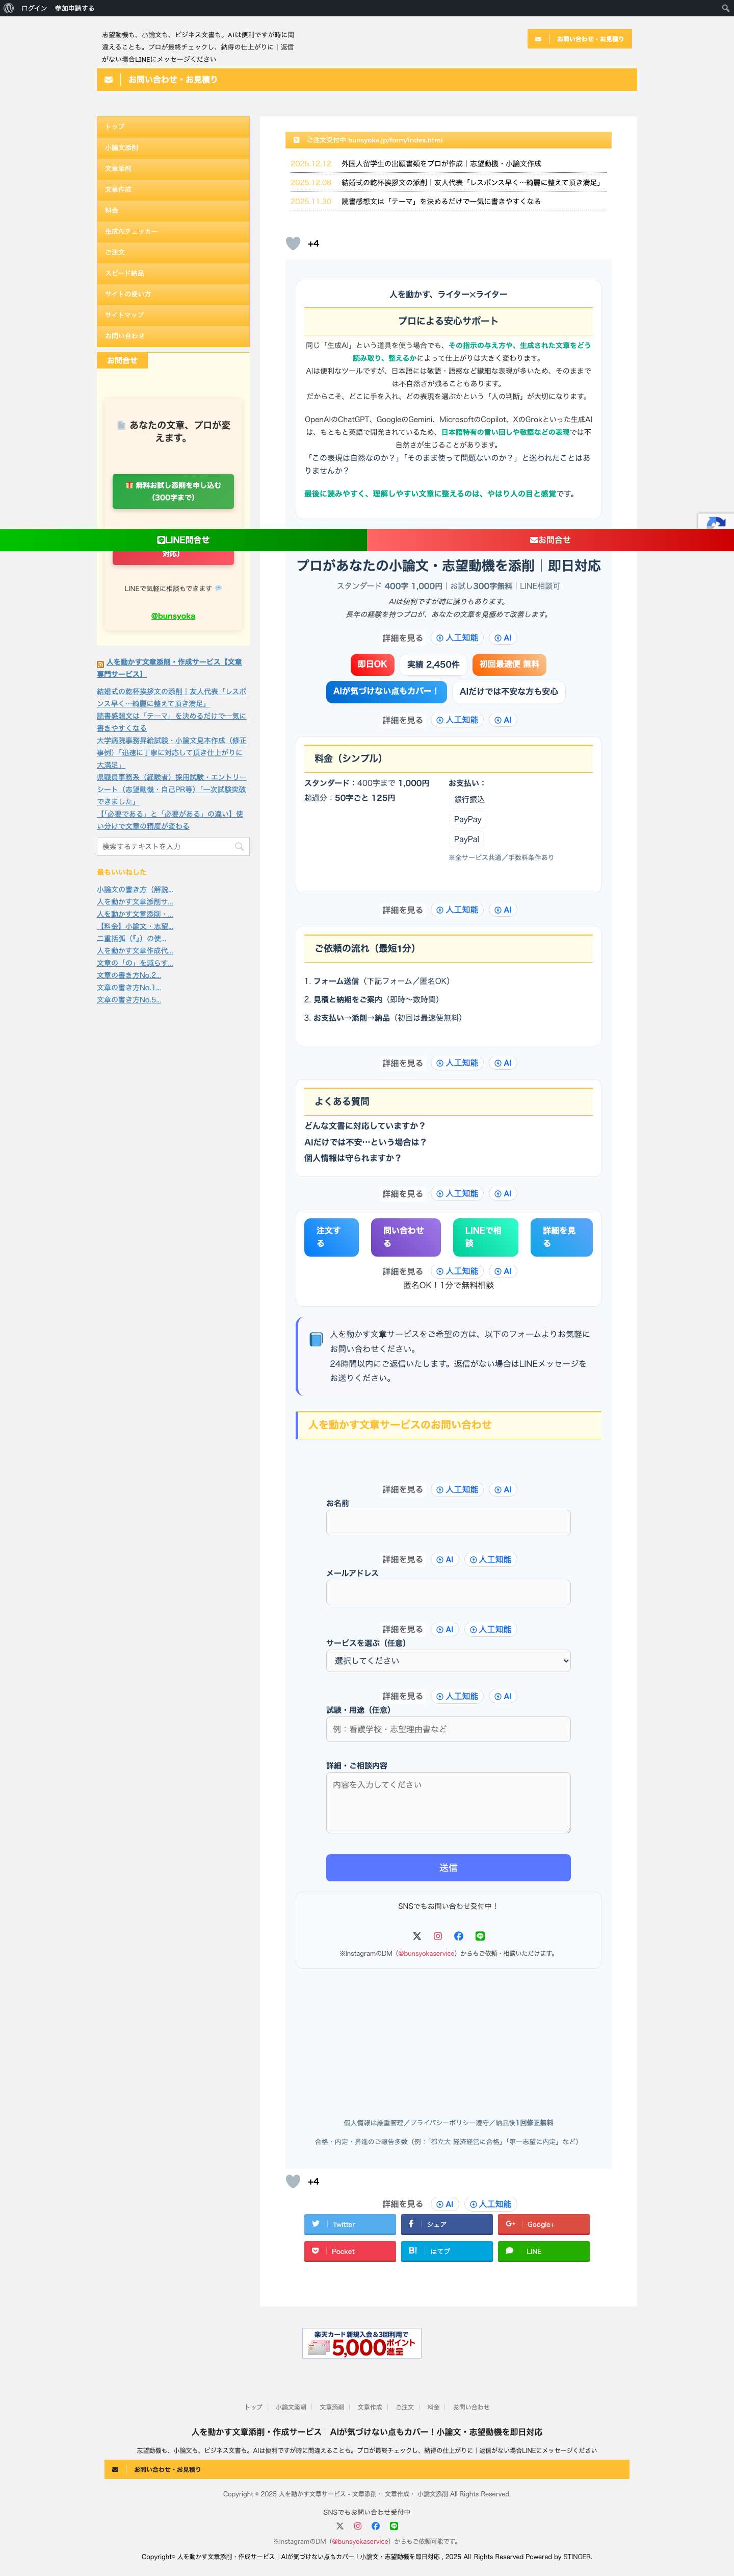Click the magnifier icon in the sidebar search box
This screenshot has height=2576, width=734.
[x=239, y=846]
